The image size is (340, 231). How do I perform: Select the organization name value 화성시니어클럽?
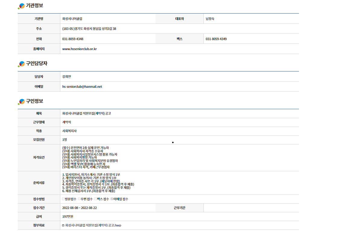point(72,19)
